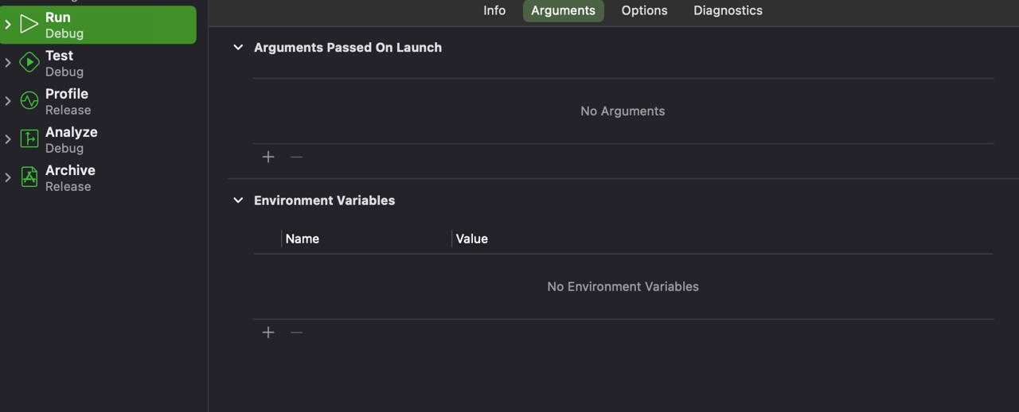Viewport: 1019px width, 412px height.
Task: Click the Analyze icon in sidebar
Action: tap(29, 139)
